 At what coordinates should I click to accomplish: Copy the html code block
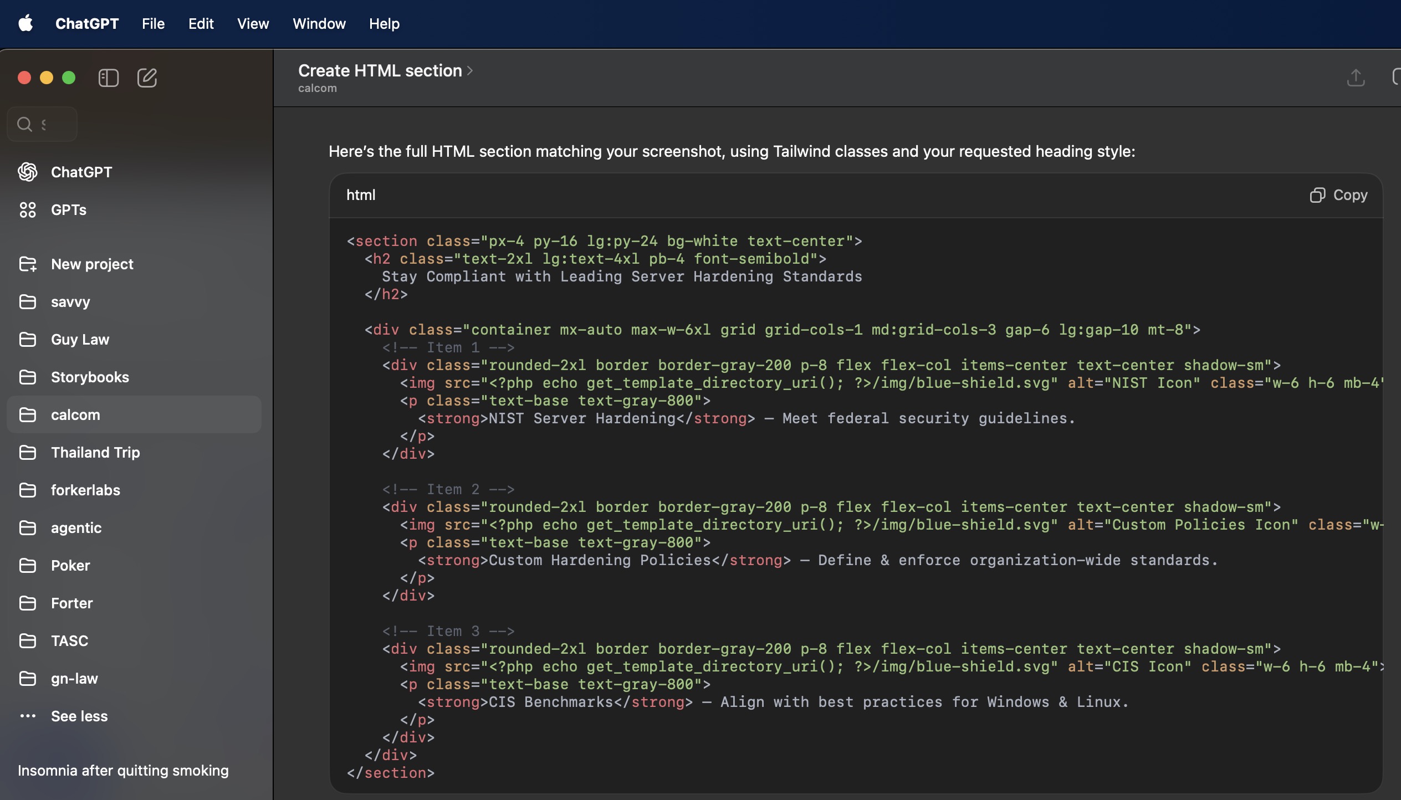1339,195
